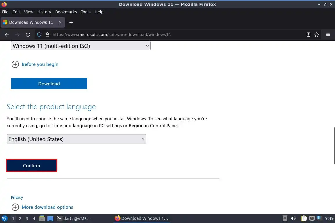Maximize the Firefox window

coord(325,4)
